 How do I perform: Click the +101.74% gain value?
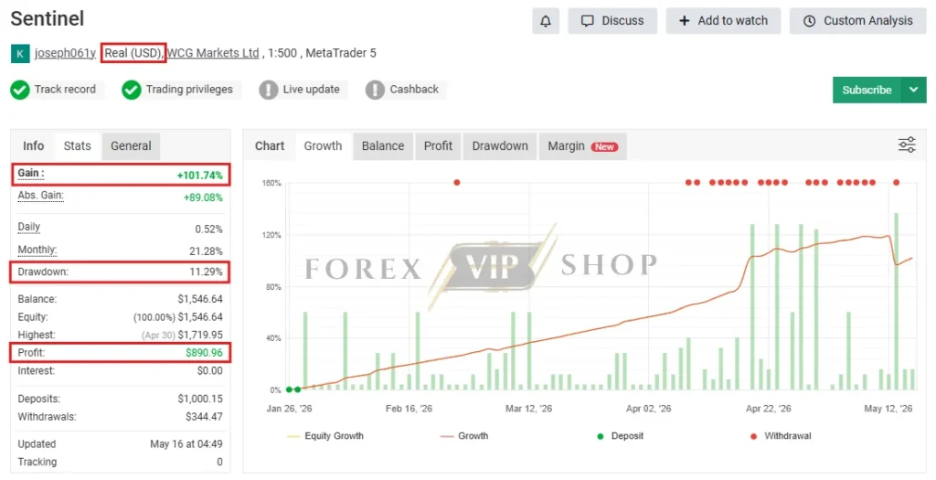tap(200, 176)
